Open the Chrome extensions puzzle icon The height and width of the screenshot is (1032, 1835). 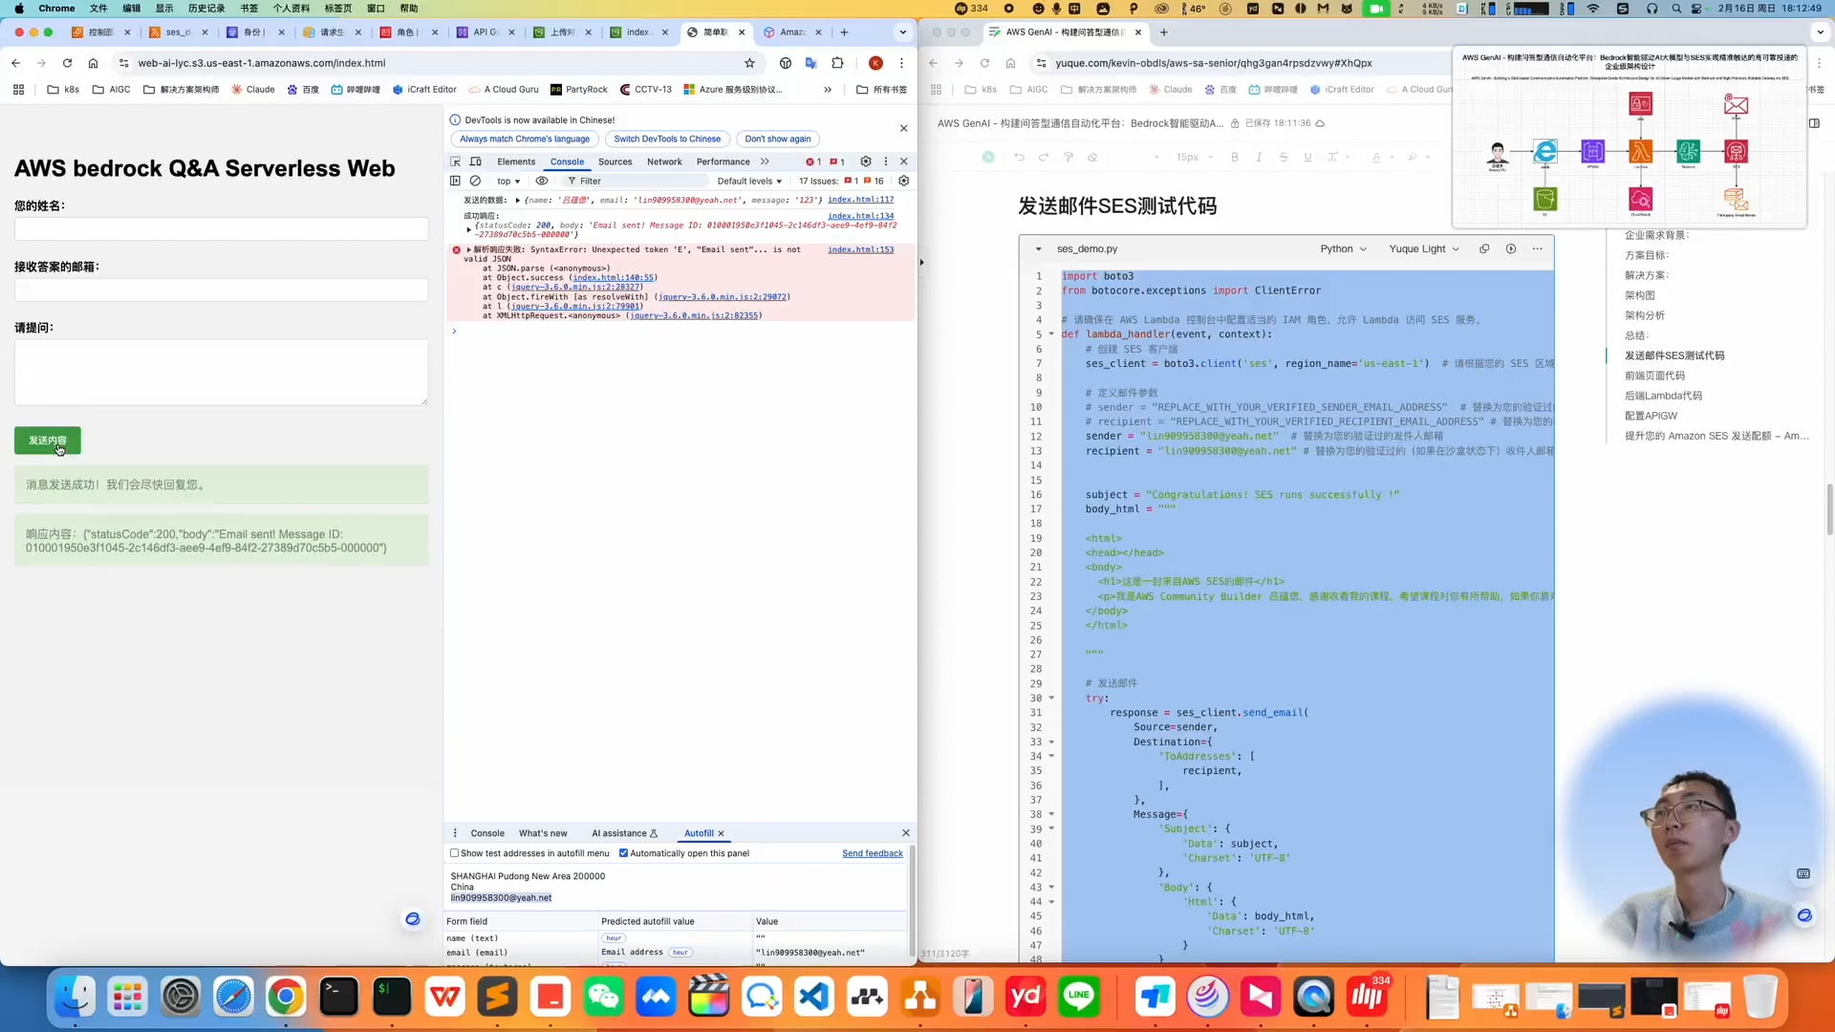point(837,63)
